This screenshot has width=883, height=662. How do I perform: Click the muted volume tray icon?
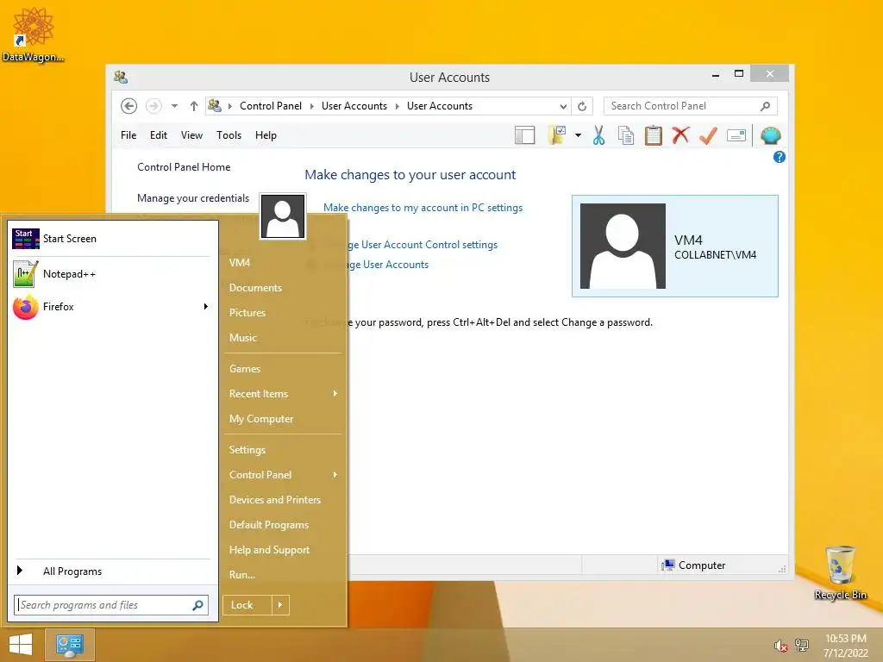[x=781, y=646]
